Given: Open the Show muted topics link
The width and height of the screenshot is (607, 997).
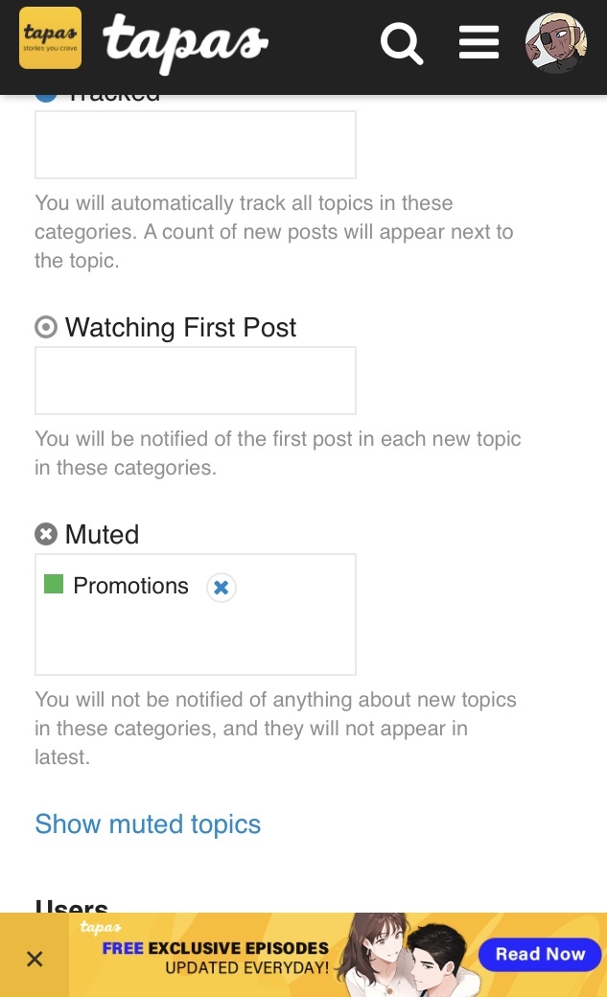Looking at the screenshot, I should [x=148, y=824].
